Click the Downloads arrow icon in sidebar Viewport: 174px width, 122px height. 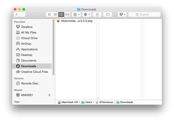point(18,66)
